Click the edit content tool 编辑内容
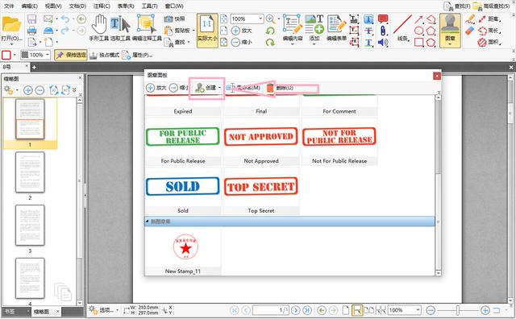 point(292,29)
